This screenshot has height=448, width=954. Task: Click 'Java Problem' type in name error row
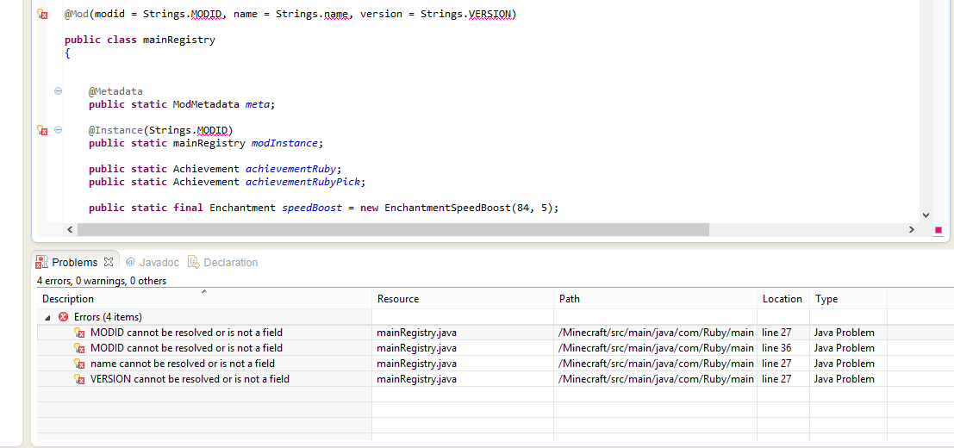point(845,364)
